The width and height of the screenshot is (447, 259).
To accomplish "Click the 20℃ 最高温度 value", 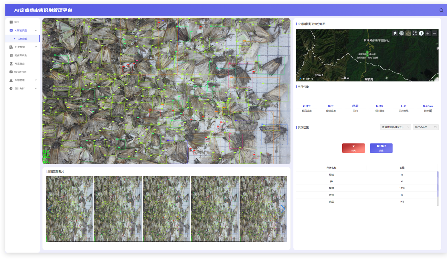I will click(307, 106).
